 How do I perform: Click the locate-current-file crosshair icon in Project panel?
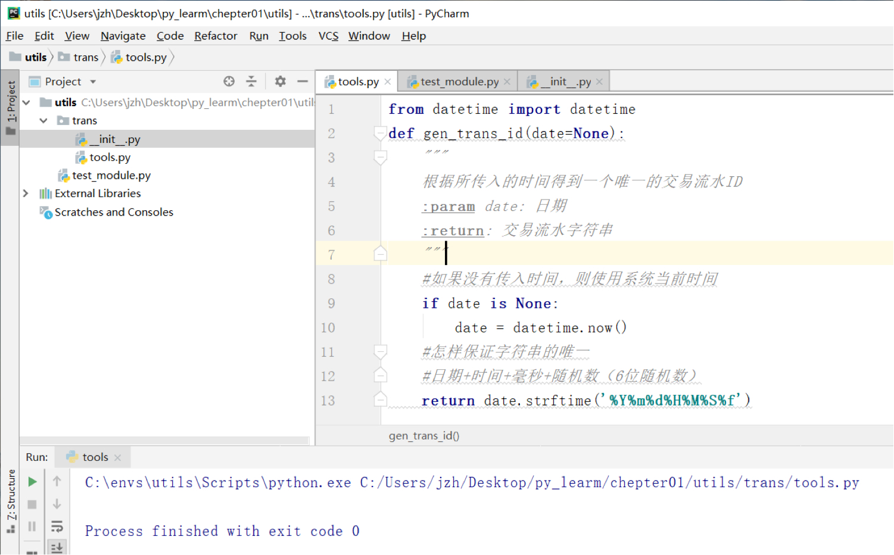pyautogui.click(x=229, y=82)
